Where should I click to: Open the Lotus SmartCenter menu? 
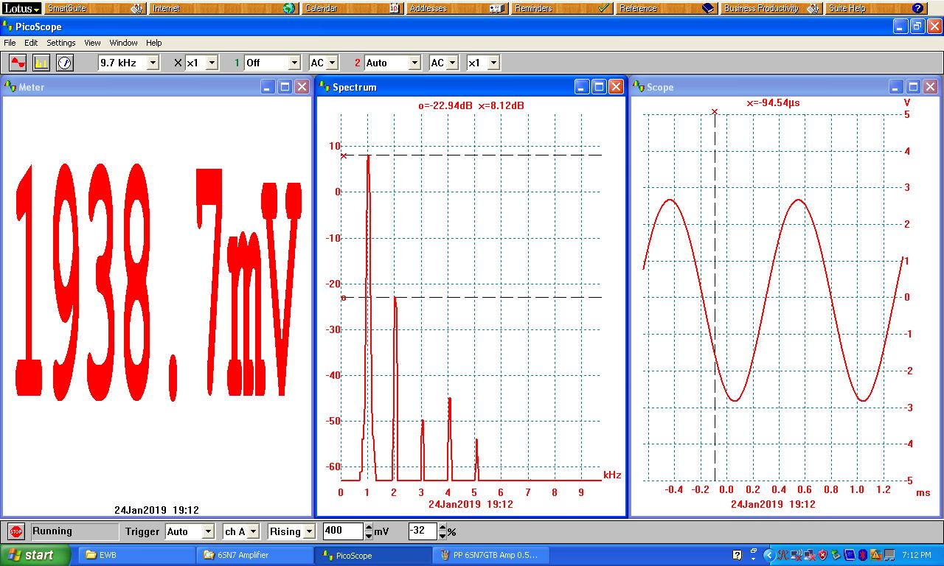click(21, 8)
